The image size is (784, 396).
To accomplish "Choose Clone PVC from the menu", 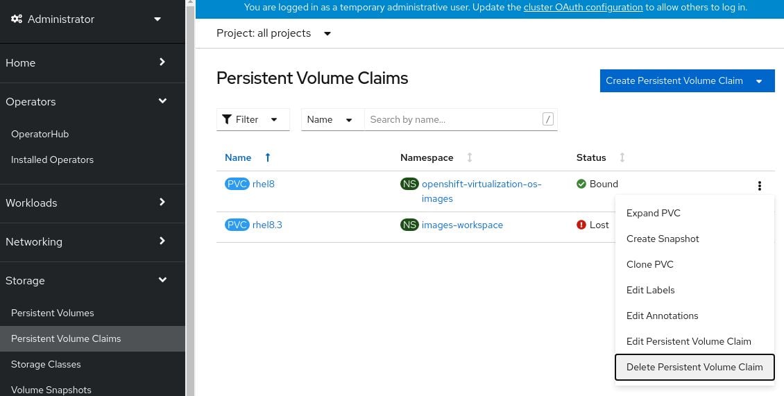I will [649, 264].
